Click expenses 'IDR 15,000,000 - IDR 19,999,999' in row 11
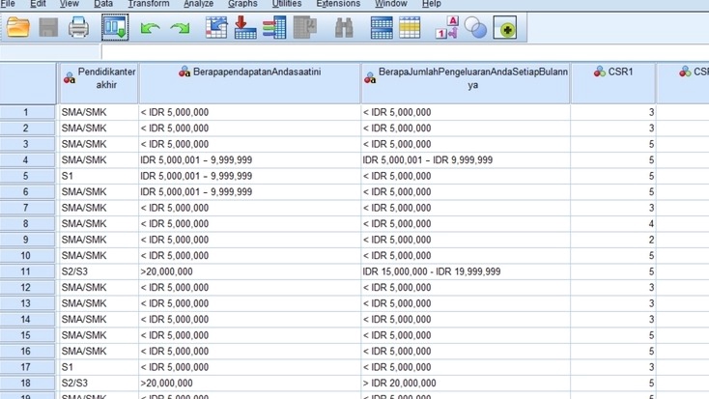Image resolution: width=709 pixels, height=399 pixels. point(466,271)
